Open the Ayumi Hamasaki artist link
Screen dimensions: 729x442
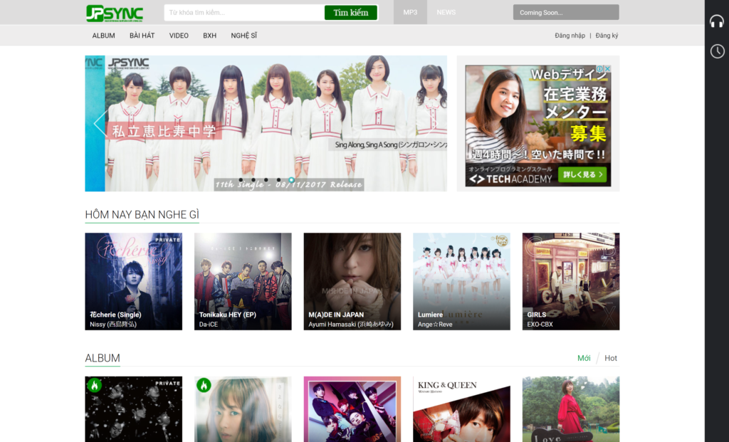point(351,325)
